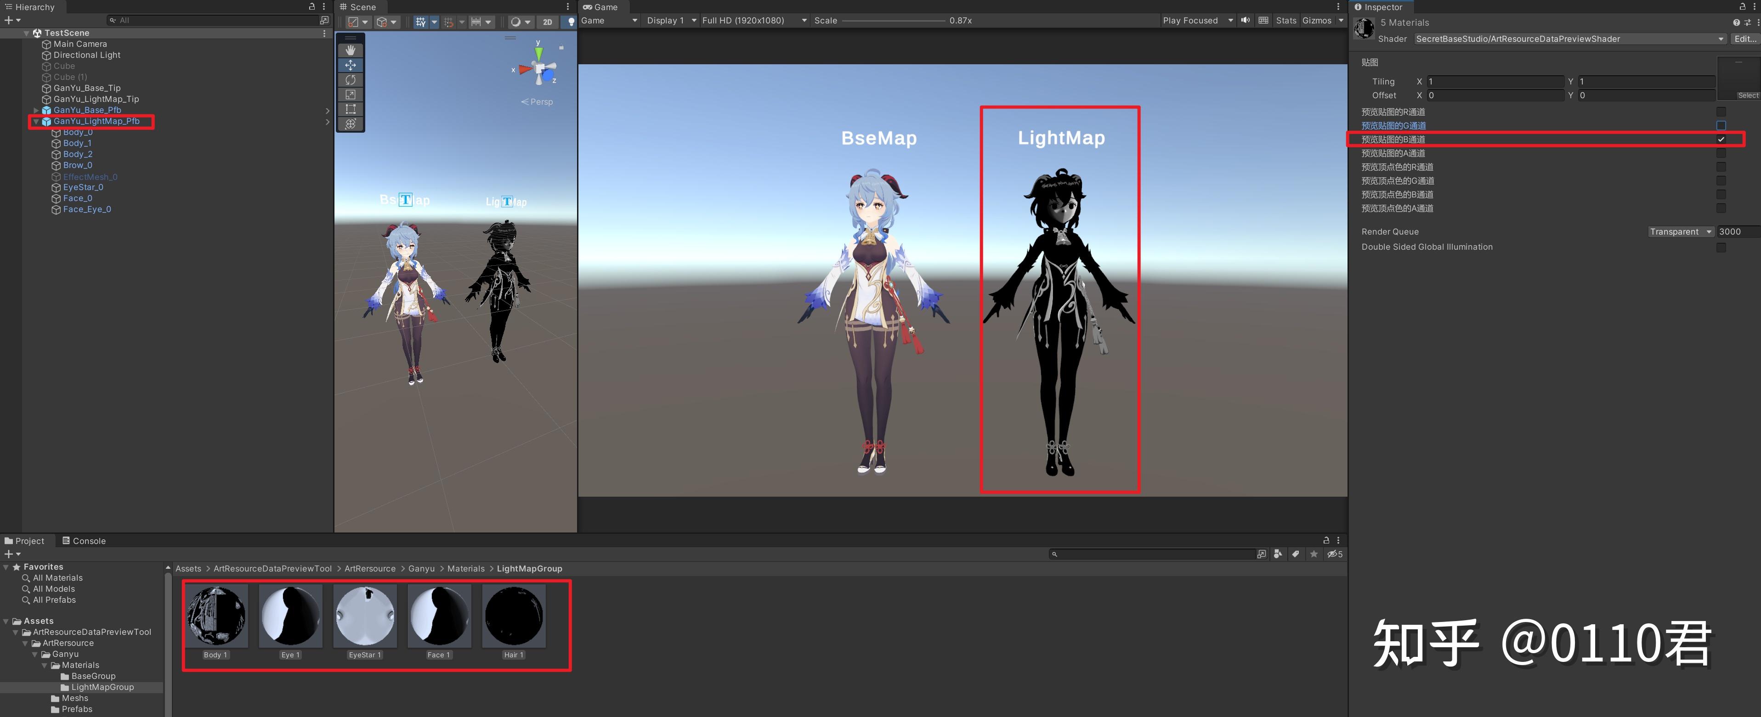Open the Game view mode dropdown
This screenshot has height=717, width=1761.
(x=608, y=21)
